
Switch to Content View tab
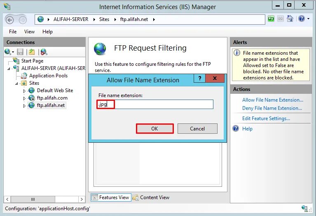[151, 197]
